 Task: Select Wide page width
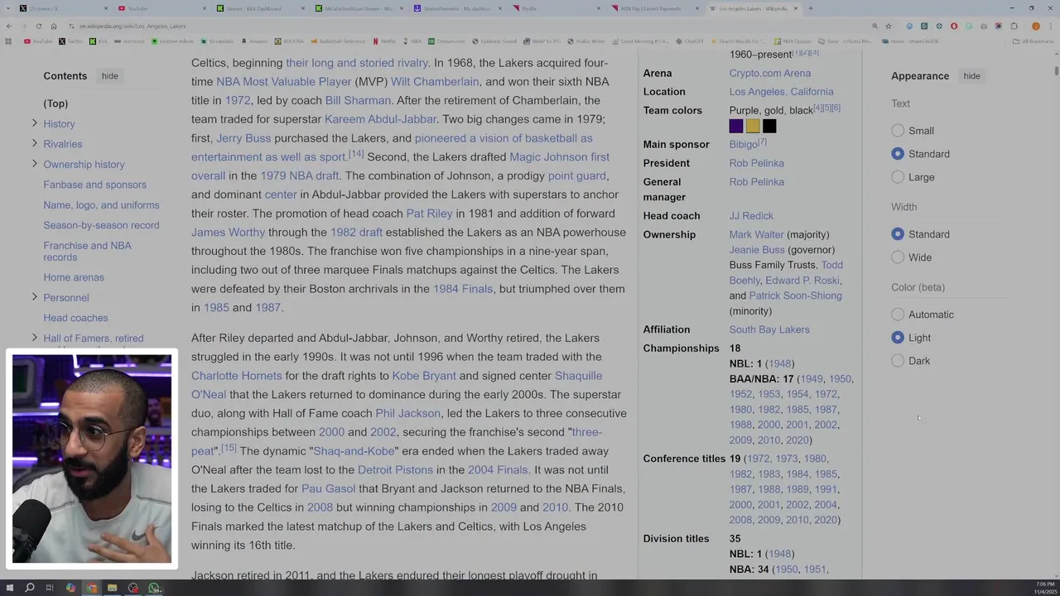(898, 257)
